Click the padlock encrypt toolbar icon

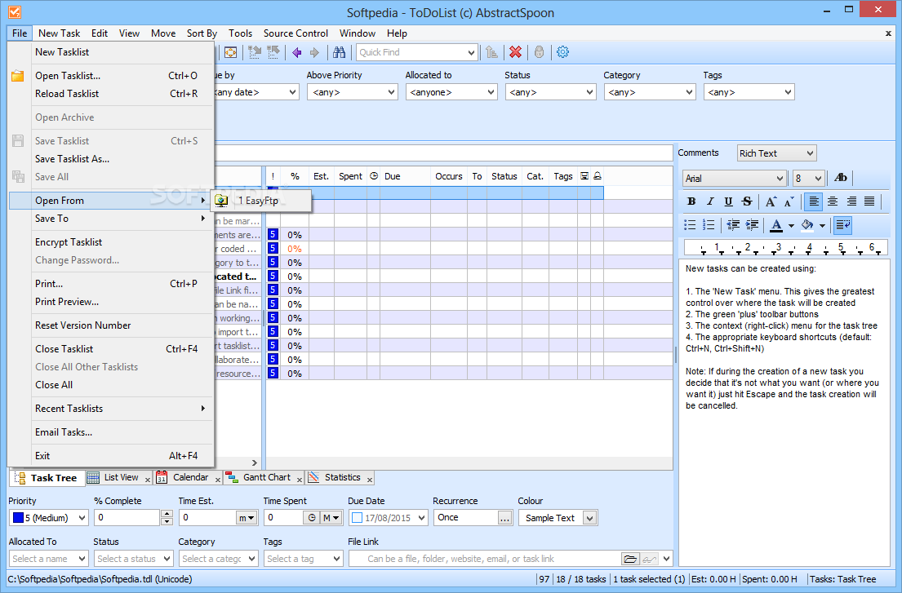tap(539, 52)
